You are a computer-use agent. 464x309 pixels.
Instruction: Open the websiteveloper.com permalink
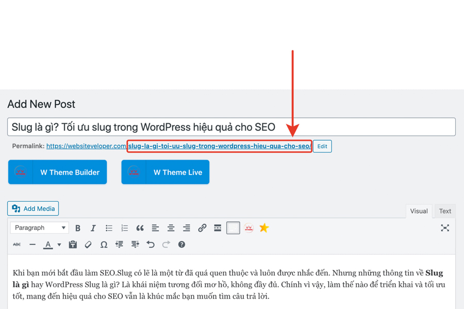[x=179, y=146]
